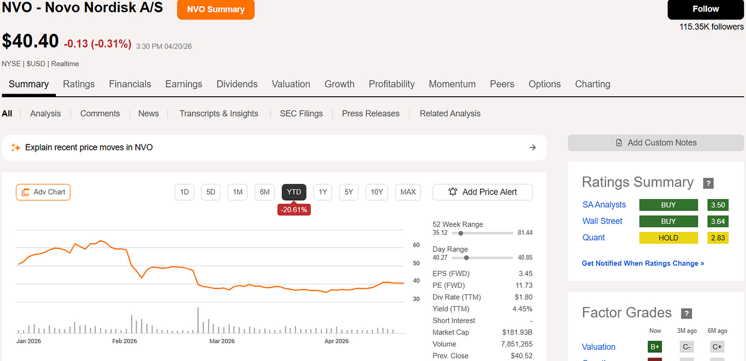
Task: Switch to the Growth tab
Action: click(x=340, y=84)
